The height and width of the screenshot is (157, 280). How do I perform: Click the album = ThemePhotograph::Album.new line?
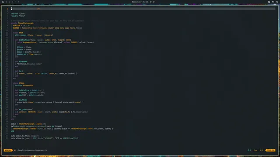[28, 124]
